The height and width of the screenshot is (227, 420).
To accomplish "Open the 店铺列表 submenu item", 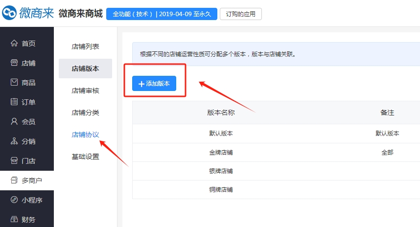I will tap(85, 46).
